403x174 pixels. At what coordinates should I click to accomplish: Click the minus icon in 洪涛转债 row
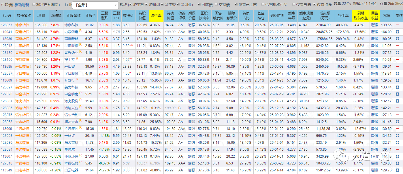click(398, 46)
